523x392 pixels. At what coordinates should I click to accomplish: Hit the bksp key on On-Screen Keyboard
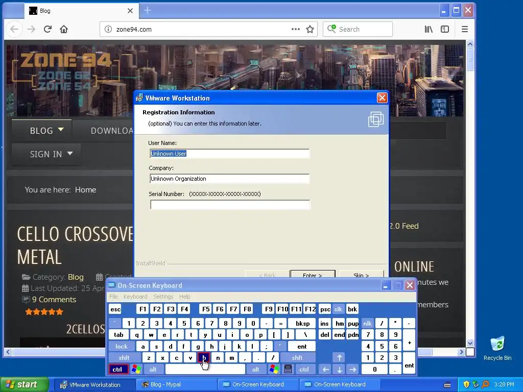coord(302,323)
